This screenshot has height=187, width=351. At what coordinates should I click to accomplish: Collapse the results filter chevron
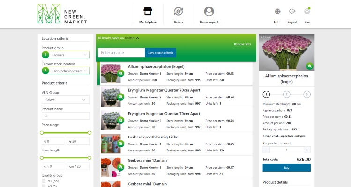click(137, 38)
